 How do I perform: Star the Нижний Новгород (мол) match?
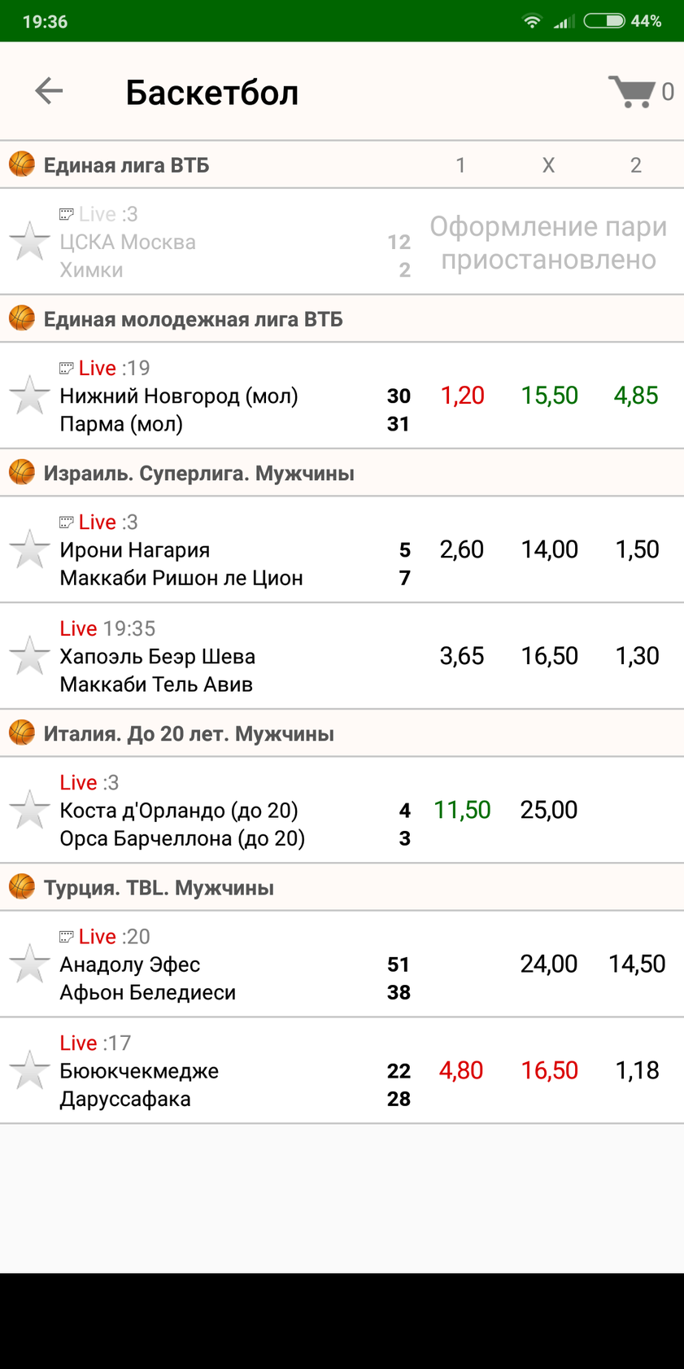30,396
